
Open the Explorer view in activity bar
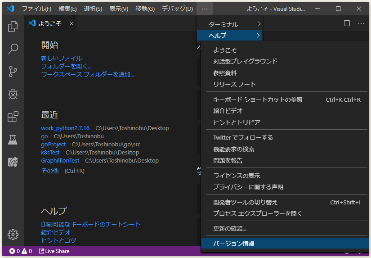click(13, 26)
